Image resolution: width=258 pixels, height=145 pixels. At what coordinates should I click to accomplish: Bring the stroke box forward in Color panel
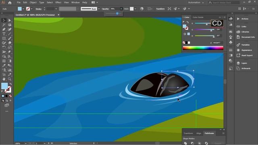tap(187, 29)
